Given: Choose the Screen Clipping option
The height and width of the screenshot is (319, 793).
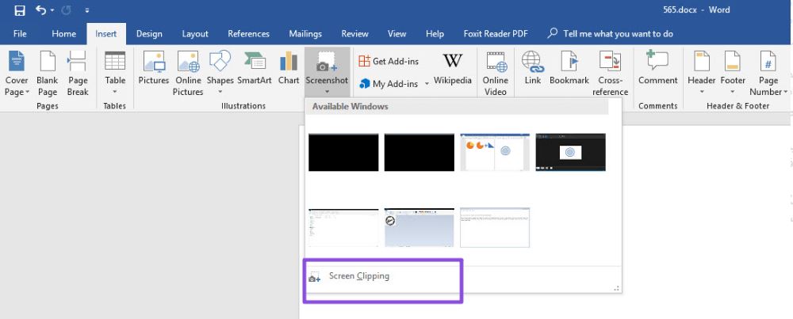Looking at the screenshot, I should click(358, 276).
